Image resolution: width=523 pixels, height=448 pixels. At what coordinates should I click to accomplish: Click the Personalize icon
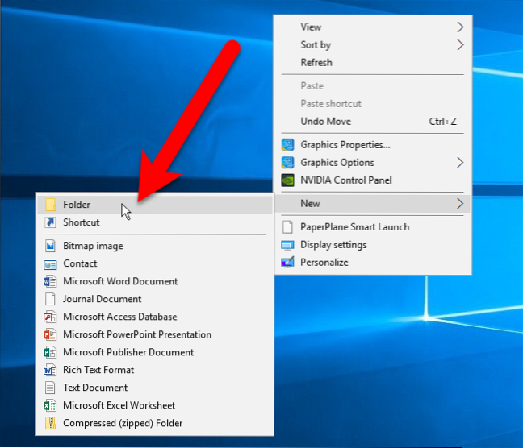point(287,263)
